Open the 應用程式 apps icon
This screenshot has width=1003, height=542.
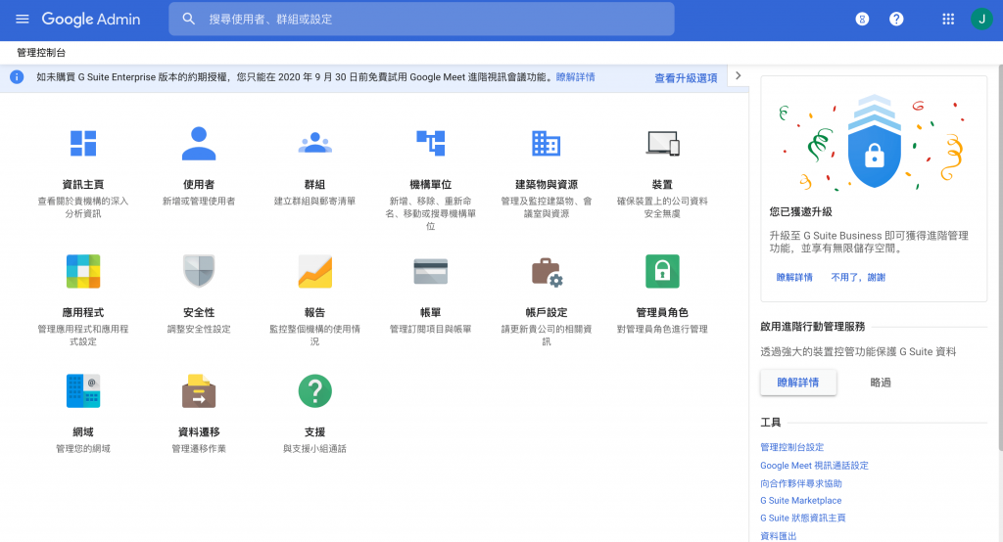tap(83, 271)
